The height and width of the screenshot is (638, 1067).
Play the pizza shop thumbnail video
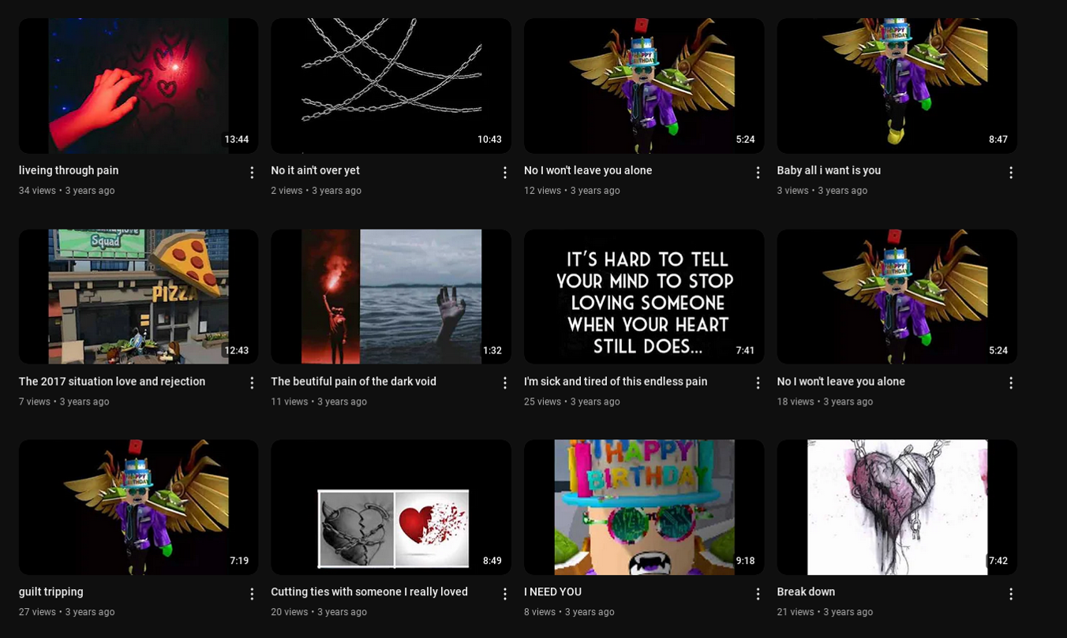tap(138, 297)
